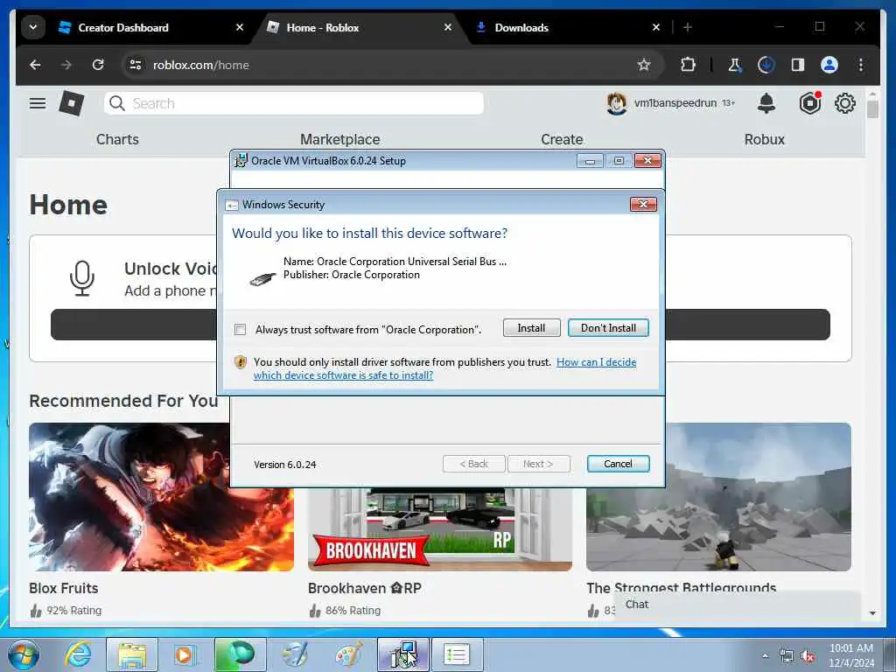Open vm1banspeedrun username link
896x672 pixels.
coord(675,103)
